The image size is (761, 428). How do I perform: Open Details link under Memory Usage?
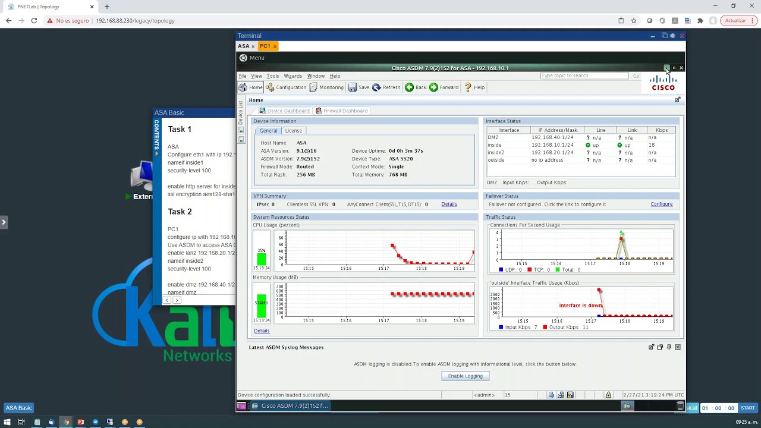(x=262, y=331)
